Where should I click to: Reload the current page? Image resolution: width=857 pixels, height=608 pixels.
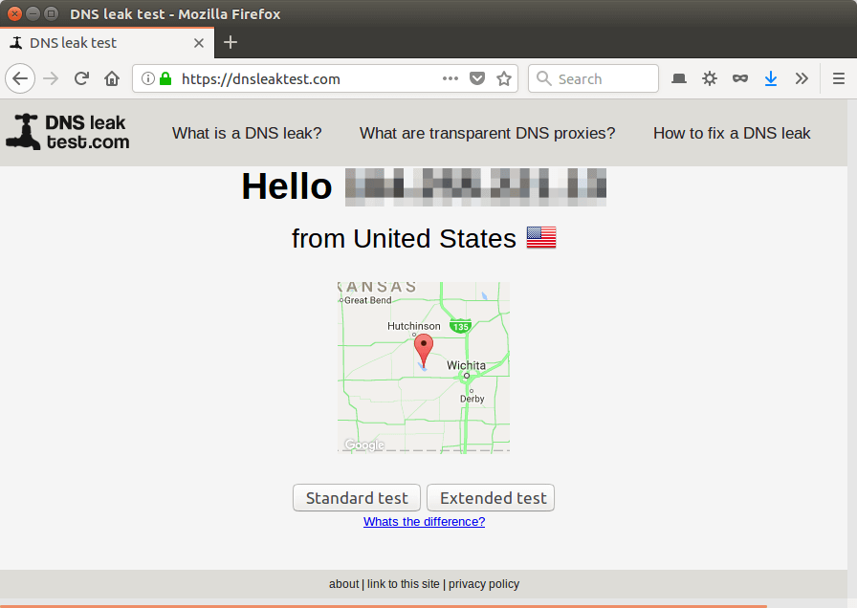pos(82,78)
